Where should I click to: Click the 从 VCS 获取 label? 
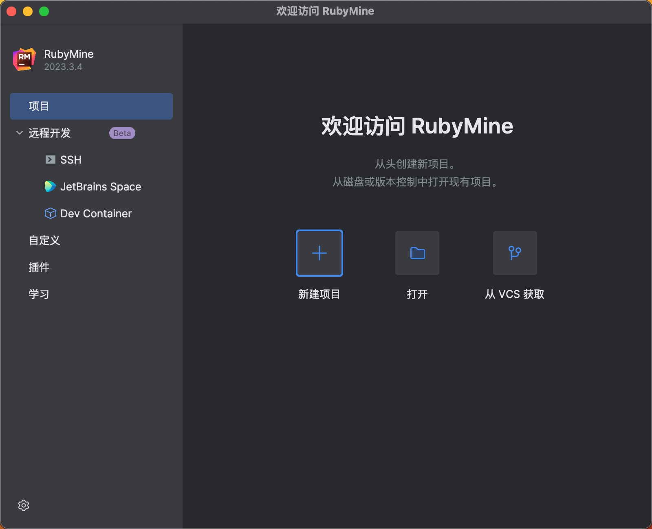coord(515,294)
